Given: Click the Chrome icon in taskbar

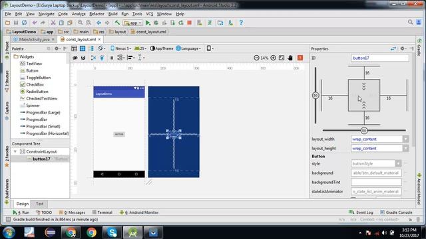Looking at the screenshot, I should (x=92, y=232).
